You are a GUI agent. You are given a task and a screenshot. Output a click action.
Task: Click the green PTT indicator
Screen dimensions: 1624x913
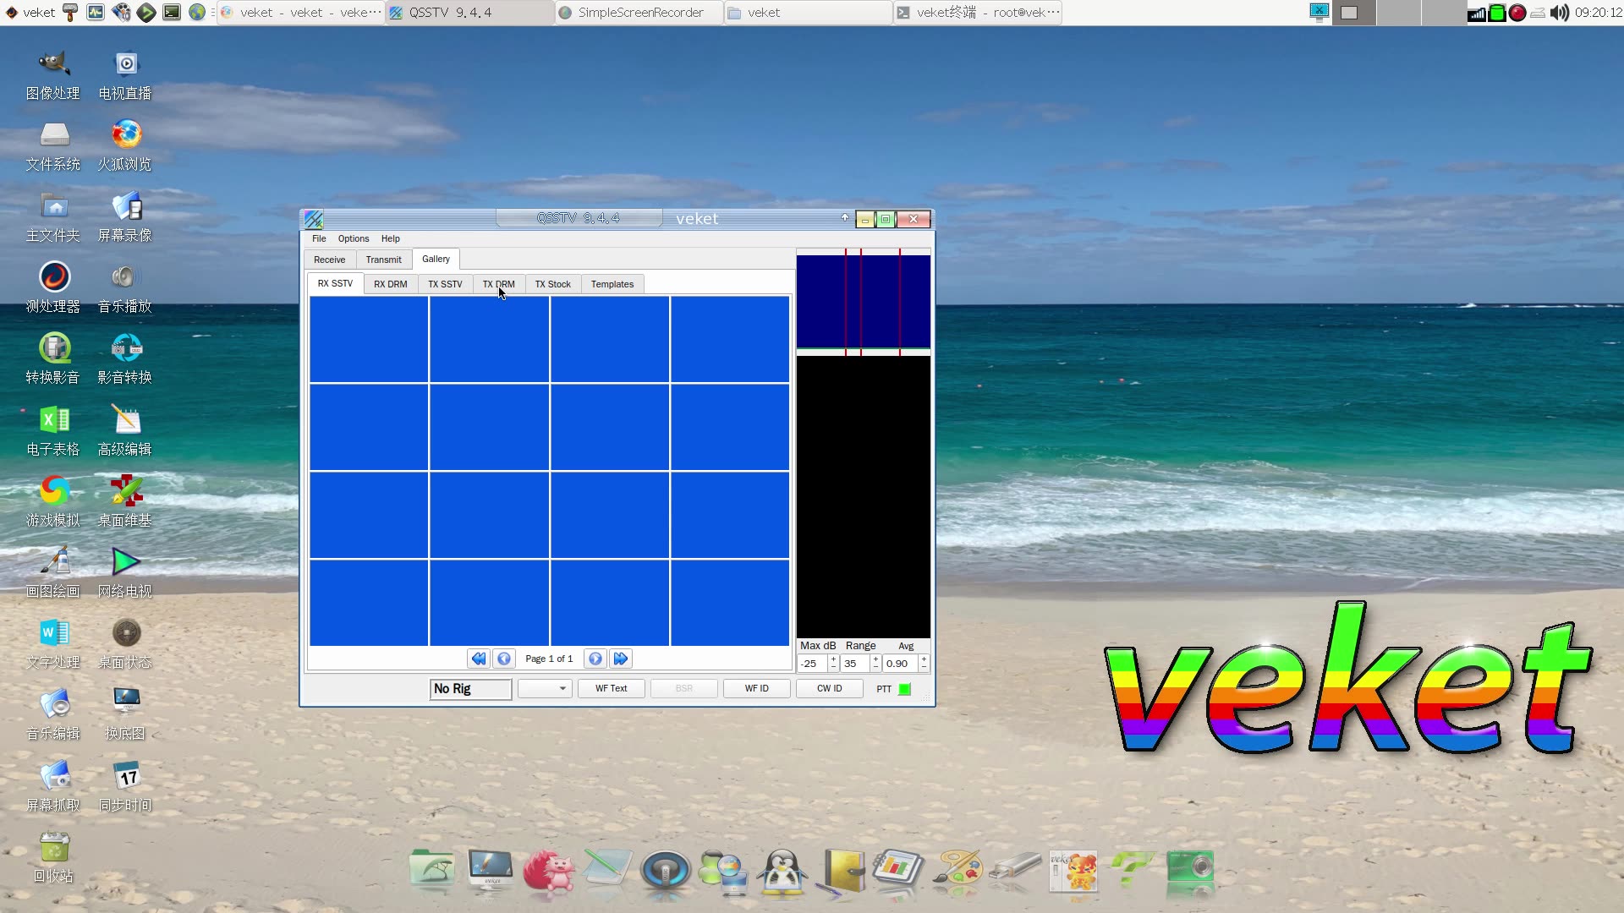point(904,689)
